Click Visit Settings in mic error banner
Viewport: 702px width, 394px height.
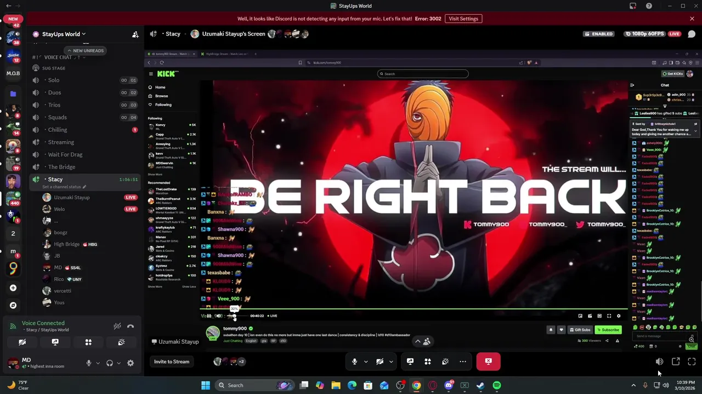[463, 19]
